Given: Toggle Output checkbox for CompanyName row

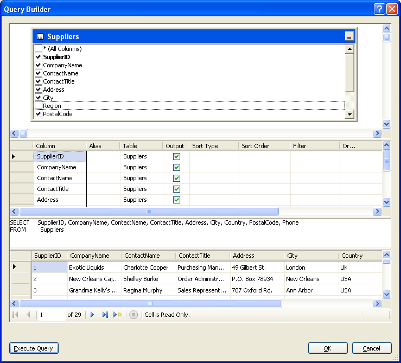Looking at the screenshot, I should [x=176, y=167].
